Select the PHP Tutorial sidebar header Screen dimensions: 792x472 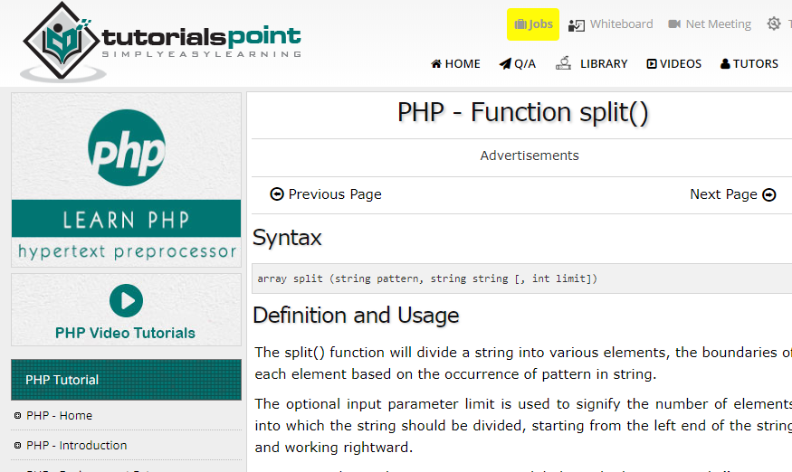coord(127,380)
